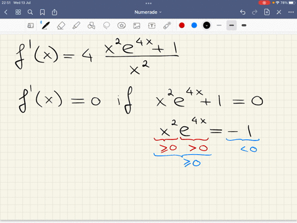The width and height of the screenshot is (297, 223).
Task: Tap the multitasking three dots
Action: pyautogui.click(x=148, y=3)
